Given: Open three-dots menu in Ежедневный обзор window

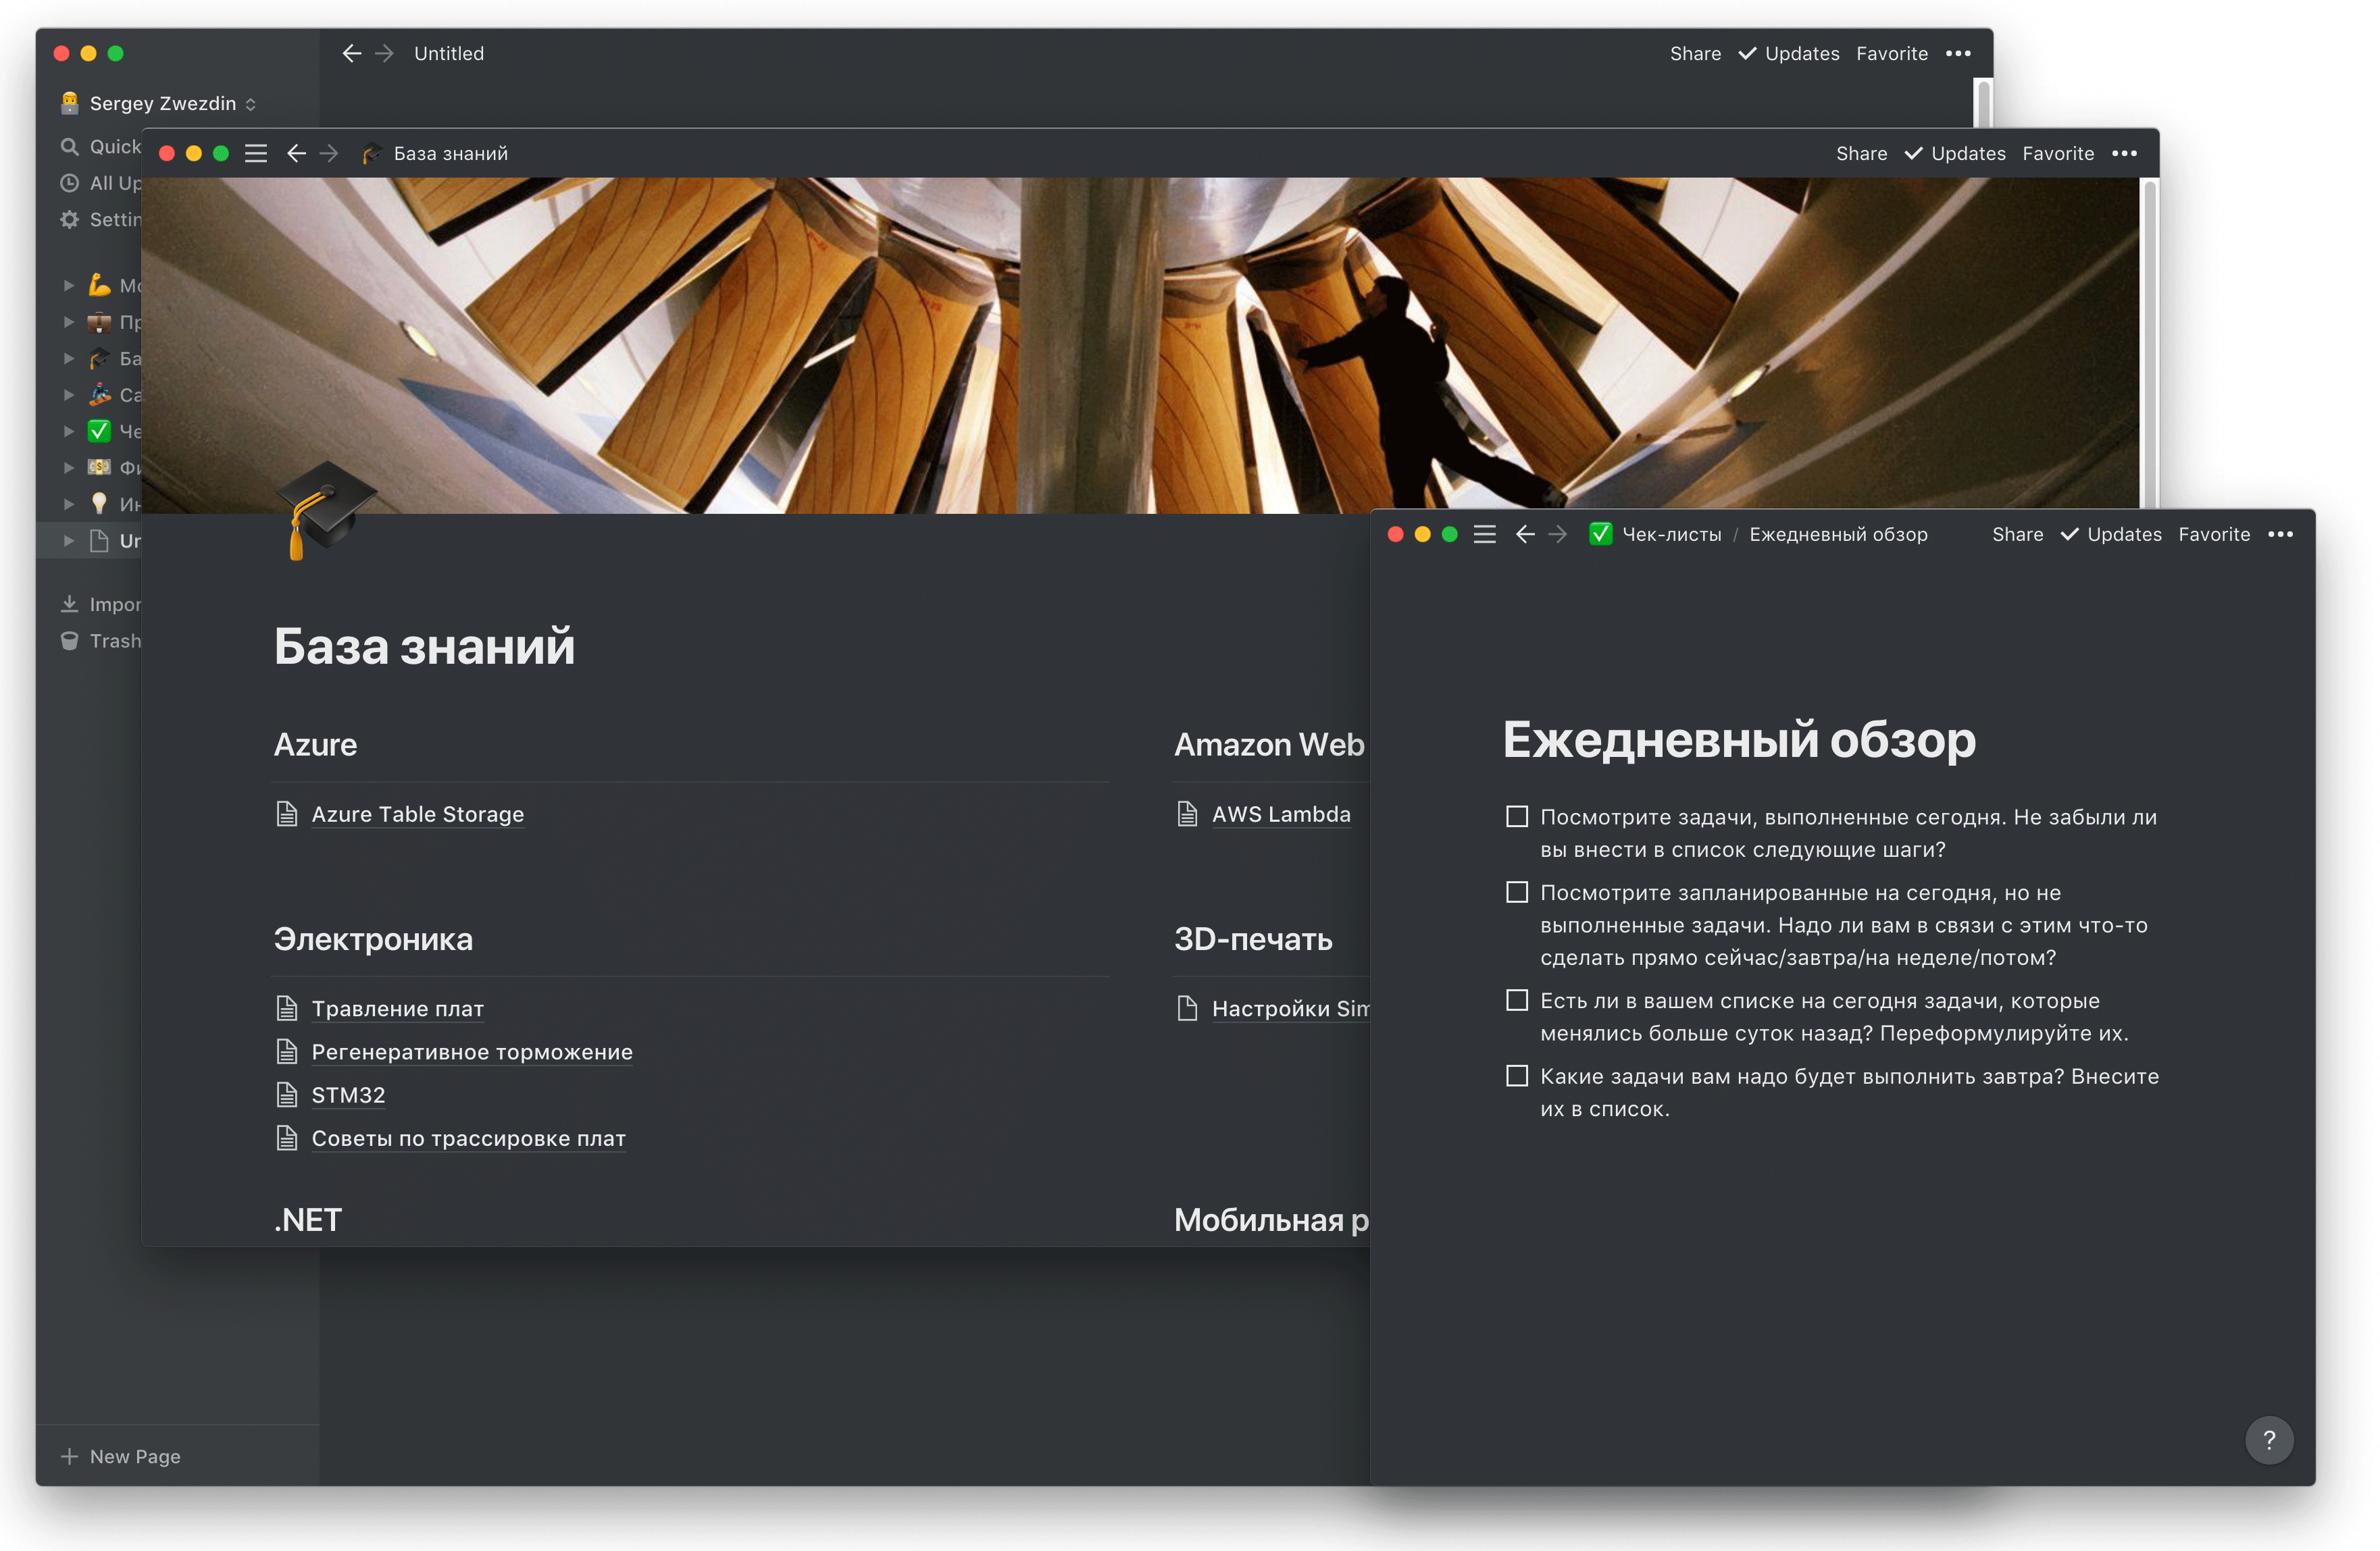Looking at the screenshot, I should 2280,535.
